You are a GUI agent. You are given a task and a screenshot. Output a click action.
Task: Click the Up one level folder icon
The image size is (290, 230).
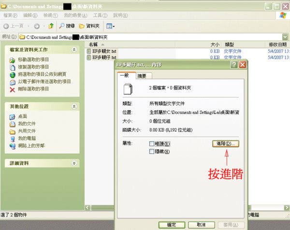click(x=50, y=26)
